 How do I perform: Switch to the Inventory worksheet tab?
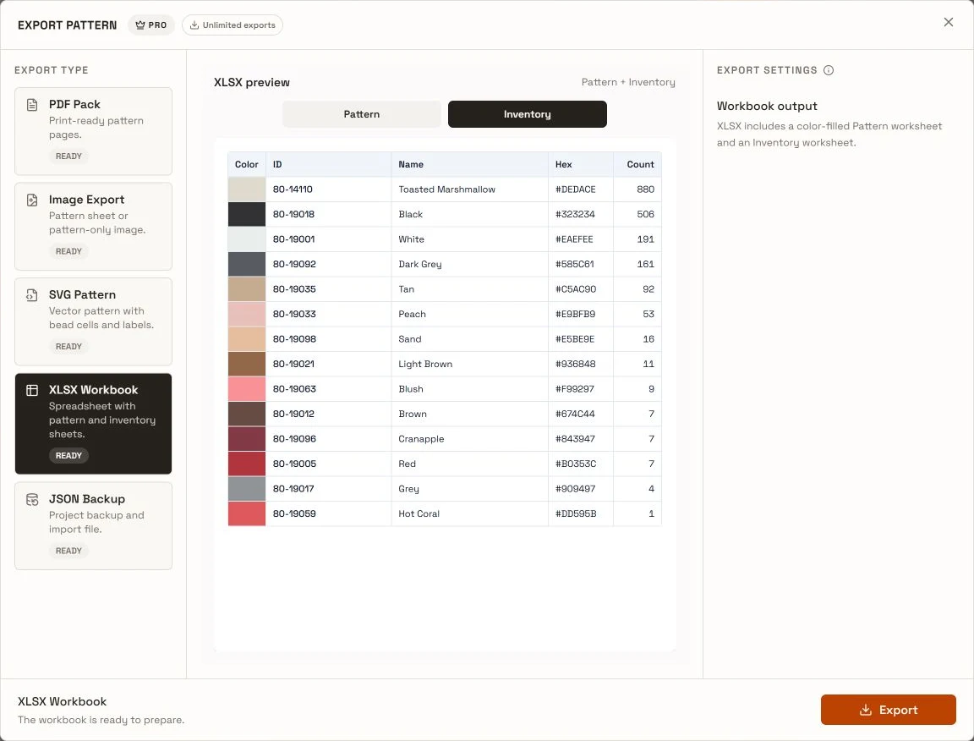pos(528,114)
